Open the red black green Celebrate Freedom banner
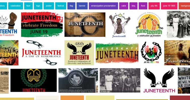 click(x=42, y=24)
